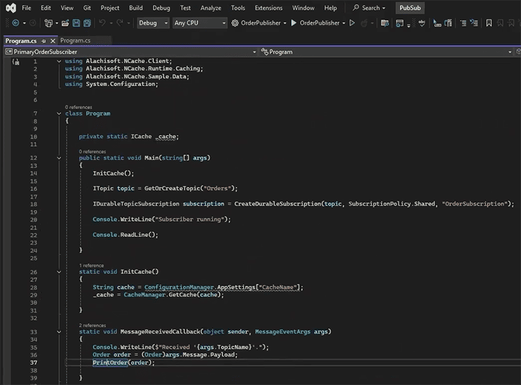Open the Debug configuration dropdown
This screenshot has width=521, height=385.
[152, 23]
